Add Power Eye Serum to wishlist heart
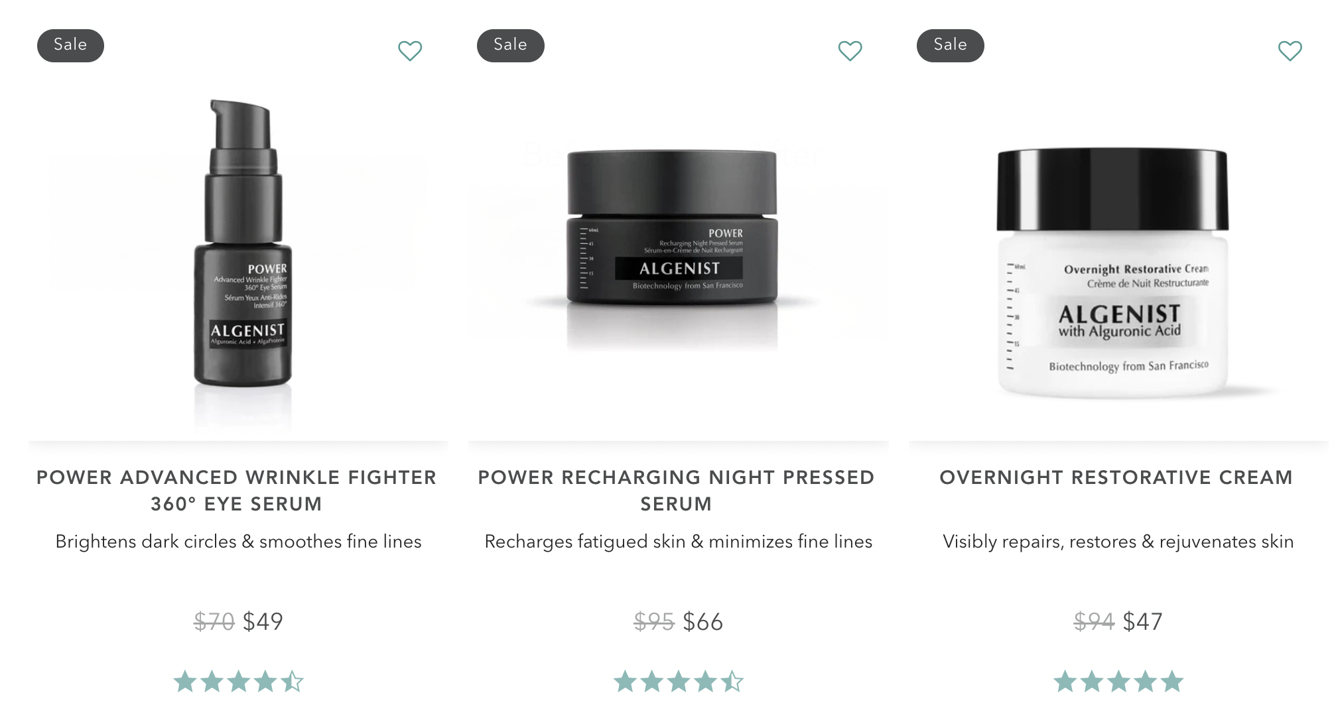Screen dimensions: 1332x716 410,50
